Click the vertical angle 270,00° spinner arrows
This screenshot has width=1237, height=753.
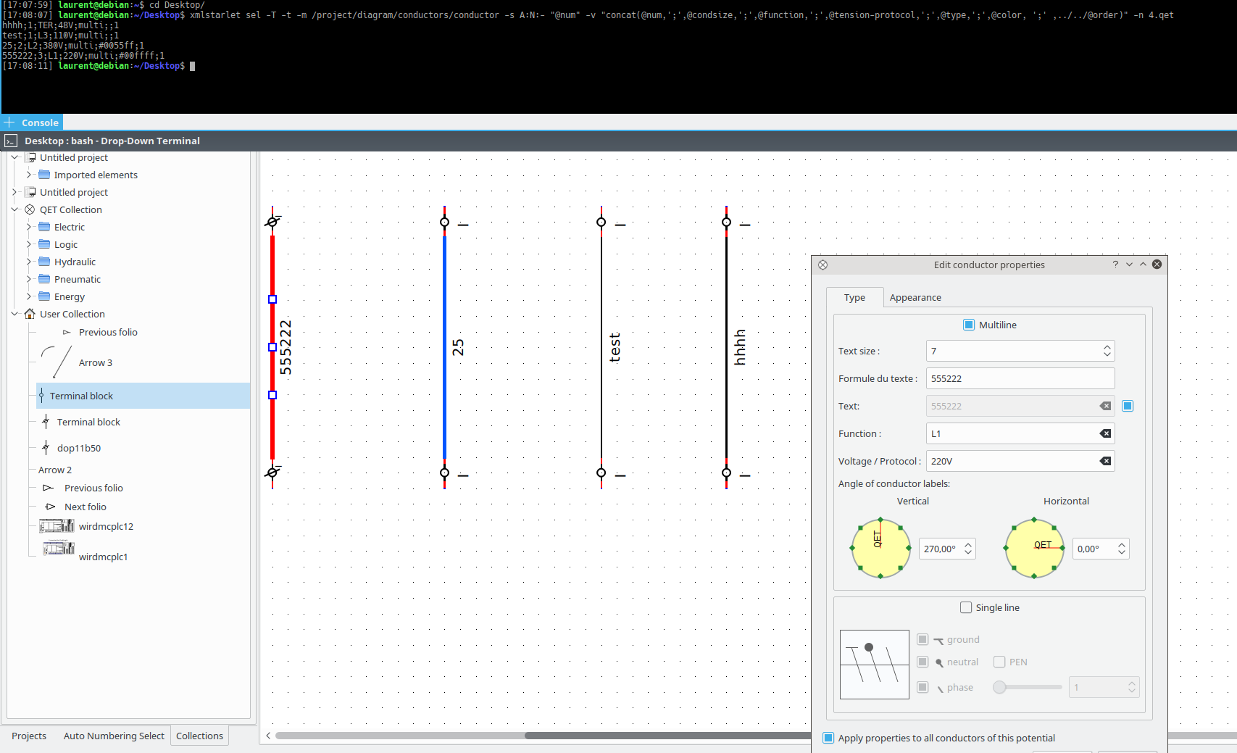coord(968,549)
